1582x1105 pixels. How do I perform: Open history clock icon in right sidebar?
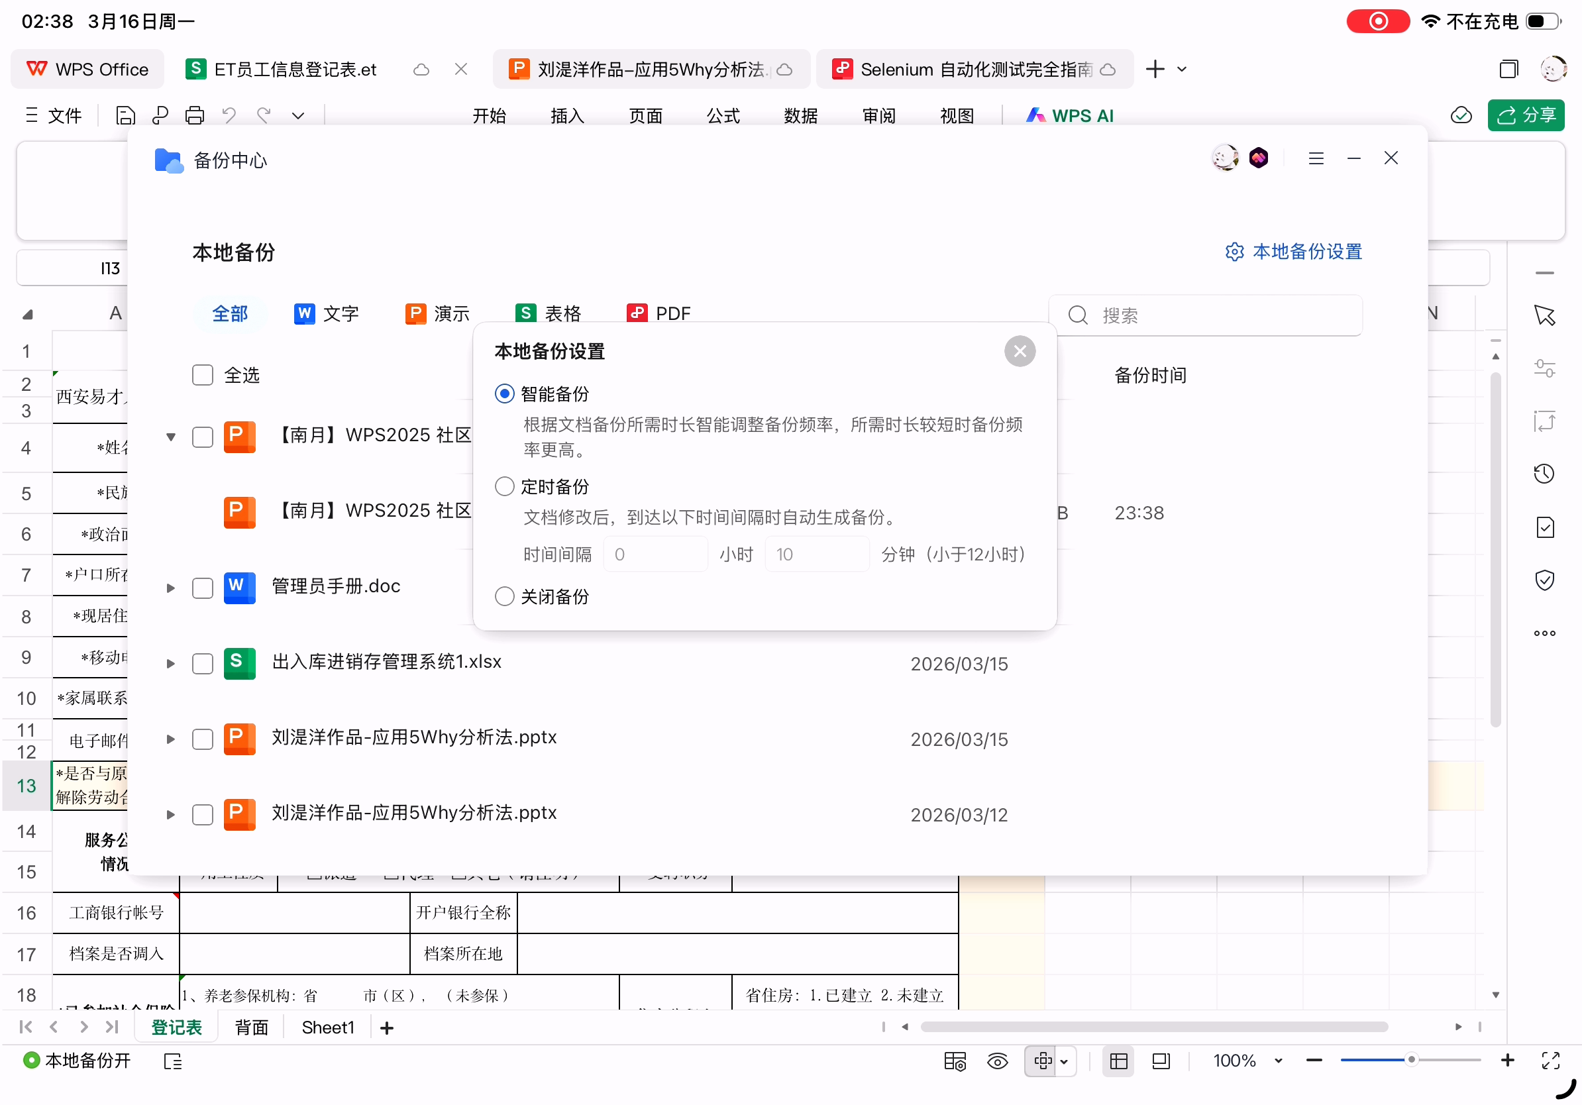click(1544, 474)
